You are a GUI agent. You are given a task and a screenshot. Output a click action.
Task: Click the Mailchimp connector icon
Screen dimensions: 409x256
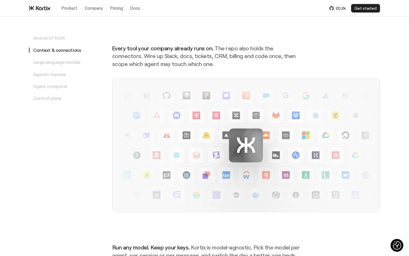(x=336, y=115)
